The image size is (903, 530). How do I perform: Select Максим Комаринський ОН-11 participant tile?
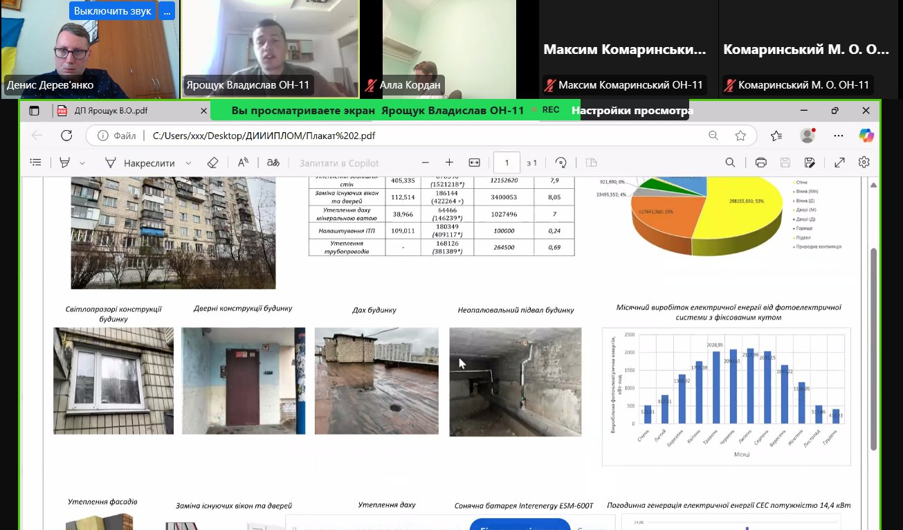click(x=628, y=49)
